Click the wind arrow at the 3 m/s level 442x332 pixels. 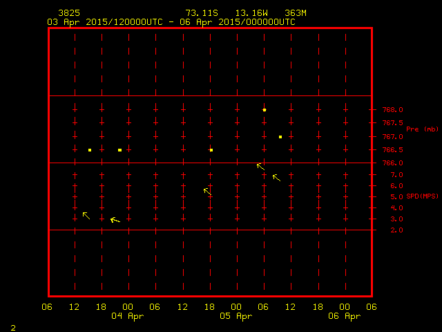point(86,216)
